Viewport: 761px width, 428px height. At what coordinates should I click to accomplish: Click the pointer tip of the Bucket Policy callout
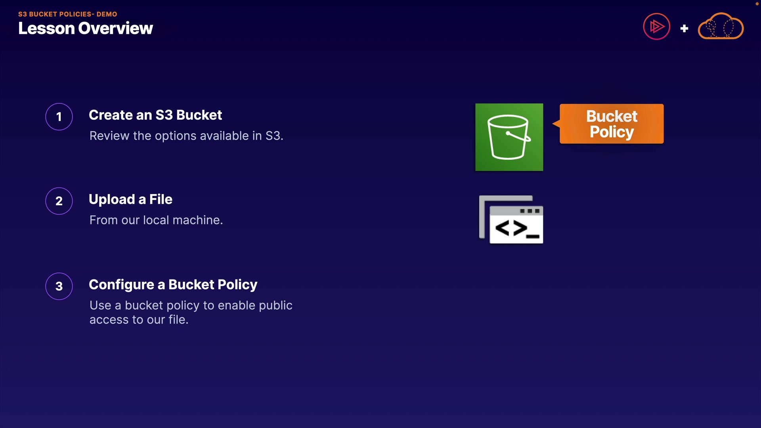click(554, 124)
